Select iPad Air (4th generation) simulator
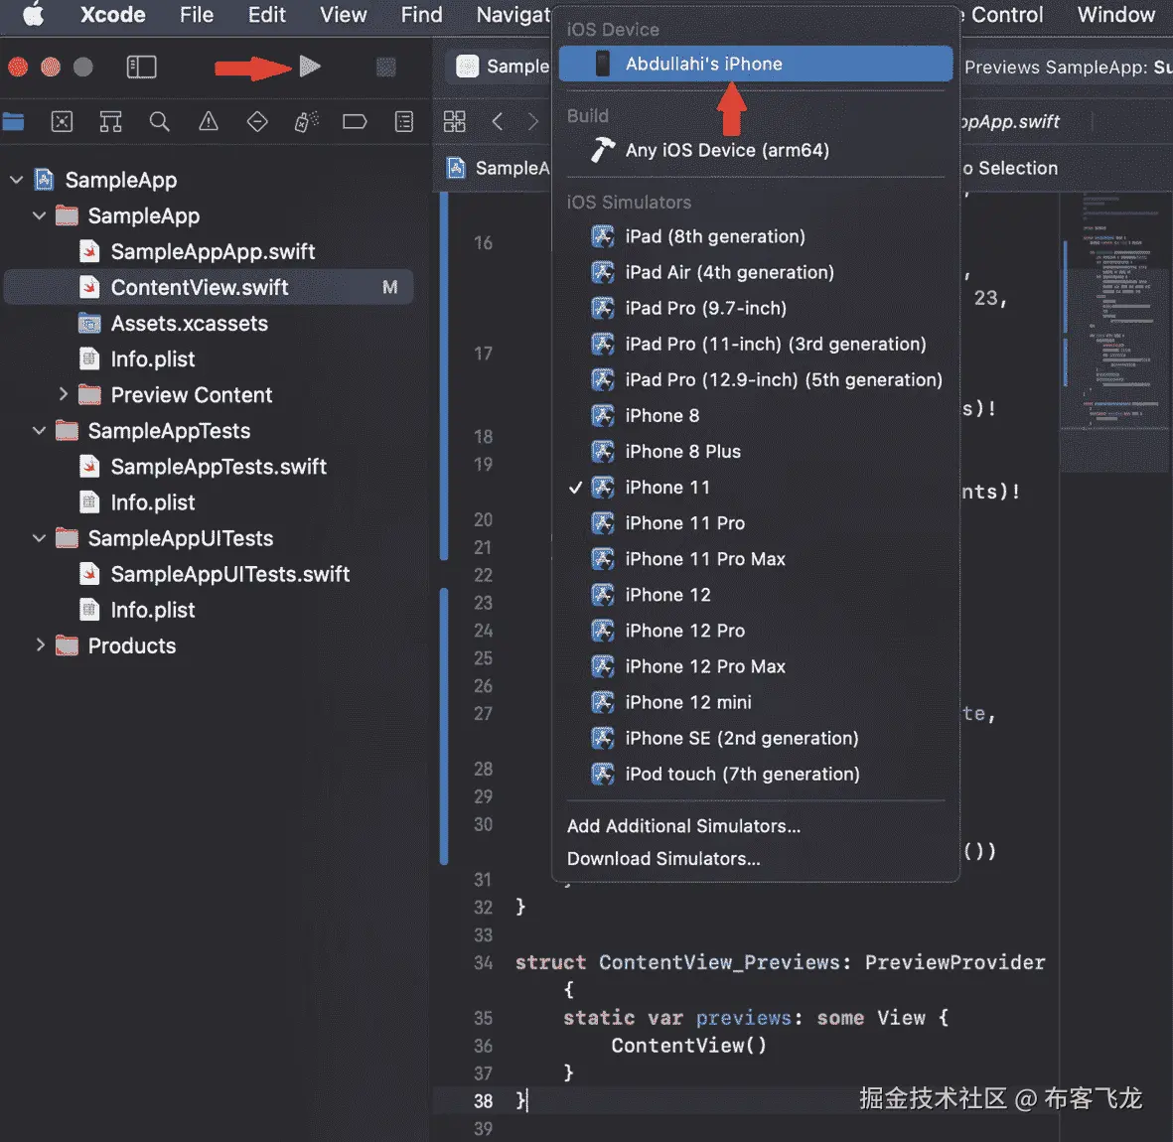 click(756, 272)
